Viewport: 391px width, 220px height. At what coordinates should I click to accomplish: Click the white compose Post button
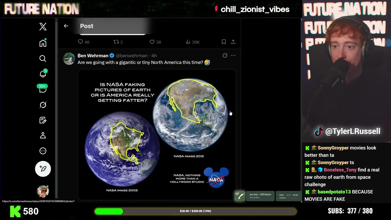pyautogui.click(x=43, y=169)
